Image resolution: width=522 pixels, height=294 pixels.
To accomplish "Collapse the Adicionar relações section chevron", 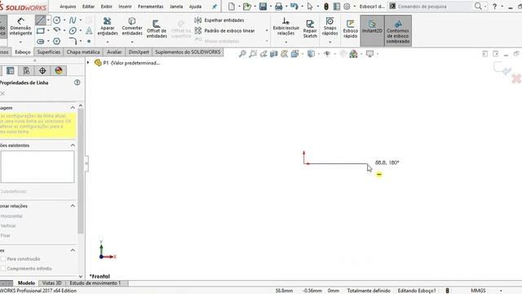I will click(x=73, y=206).
